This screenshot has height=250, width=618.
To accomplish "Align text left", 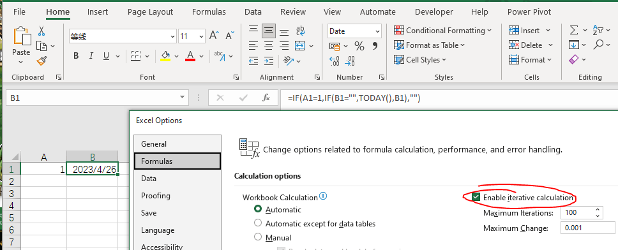I will click(x=254, y=46).
